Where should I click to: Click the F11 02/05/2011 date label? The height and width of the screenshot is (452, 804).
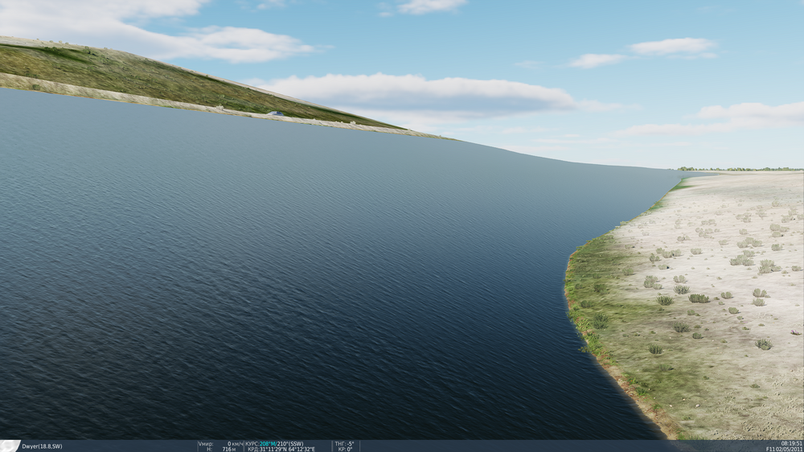785,449
